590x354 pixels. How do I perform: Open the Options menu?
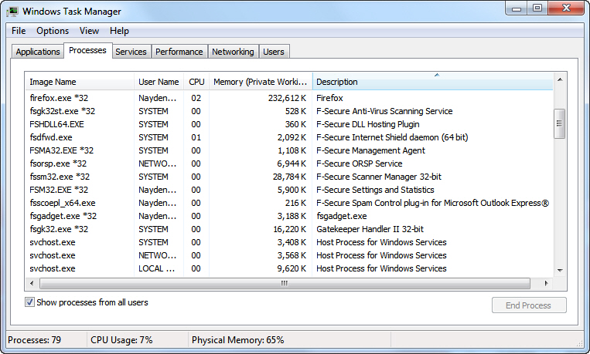coord(53,31)
